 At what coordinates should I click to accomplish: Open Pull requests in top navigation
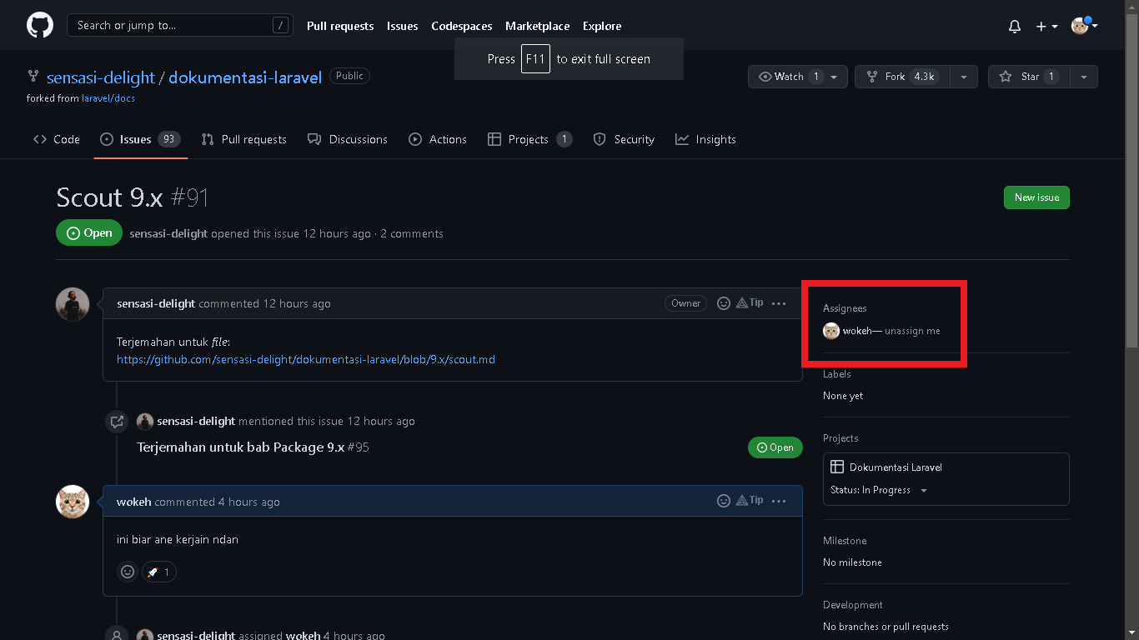pyautogui.click(x=340, y=26)
